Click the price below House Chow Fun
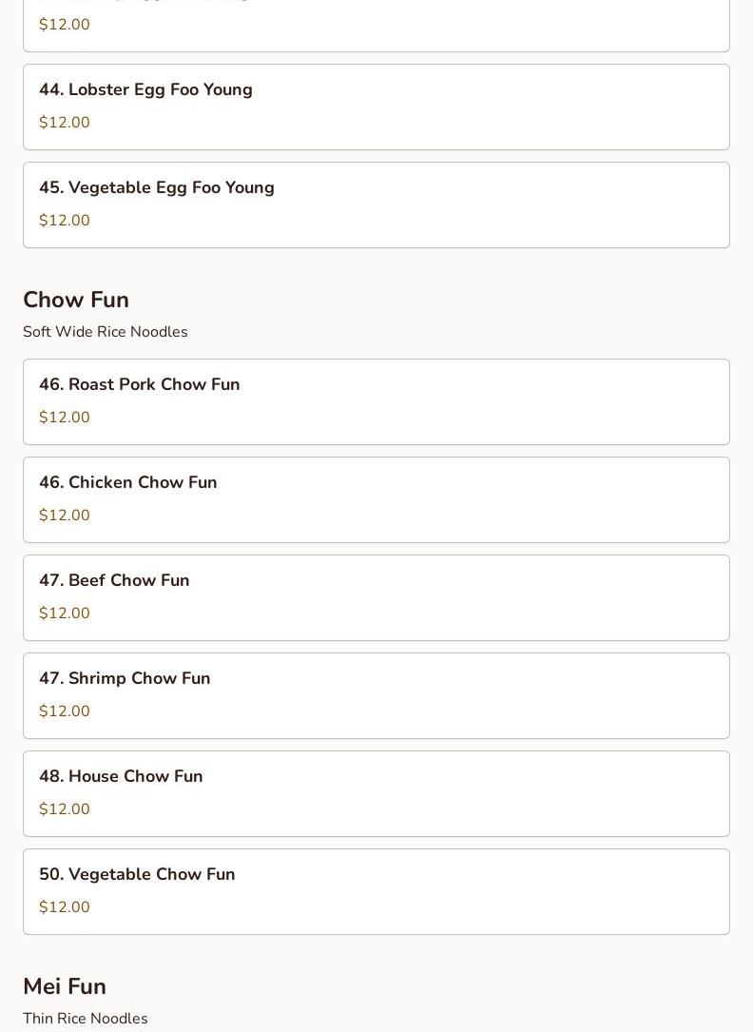753x1032 pixels. click(x=65, y=809)
